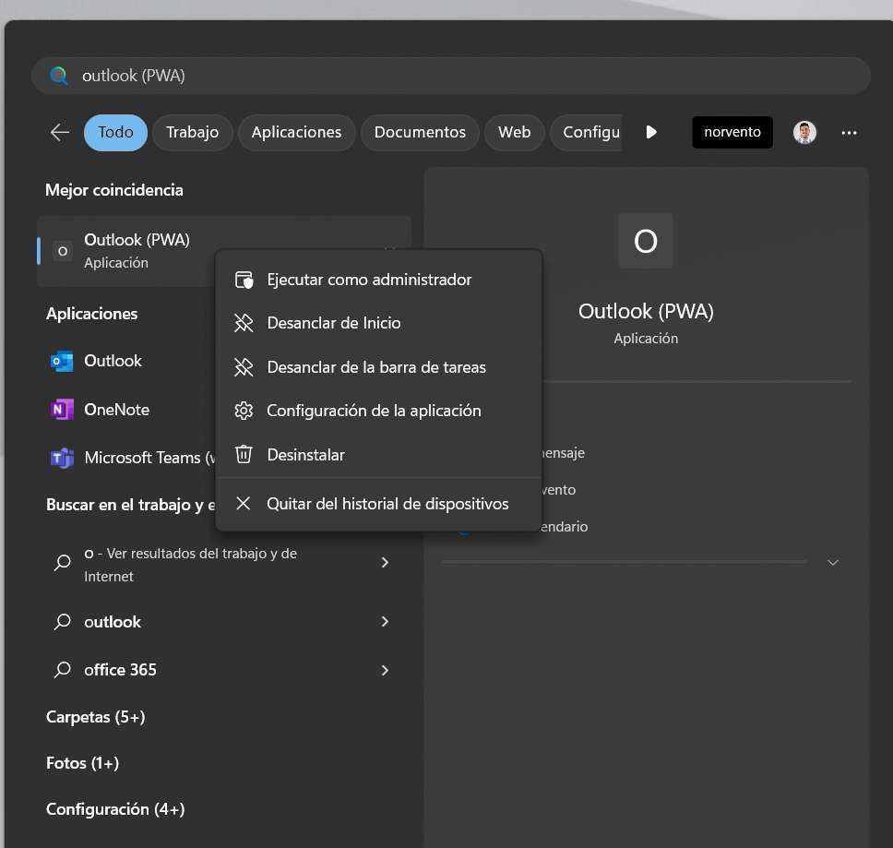Show more filter tabs with play arrow
This screenshot has width=893, height=848.
[x=651, y=132]
